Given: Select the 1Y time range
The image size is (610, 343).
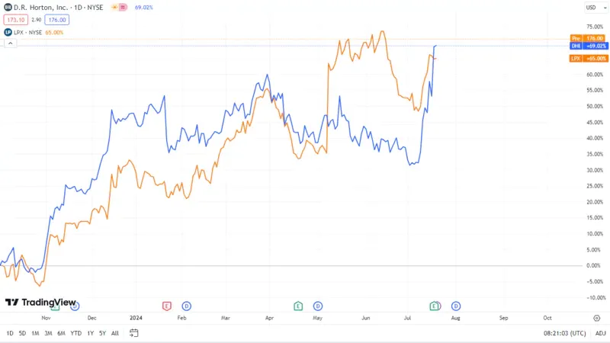Looking at the screenshot, I should [90, 333].
